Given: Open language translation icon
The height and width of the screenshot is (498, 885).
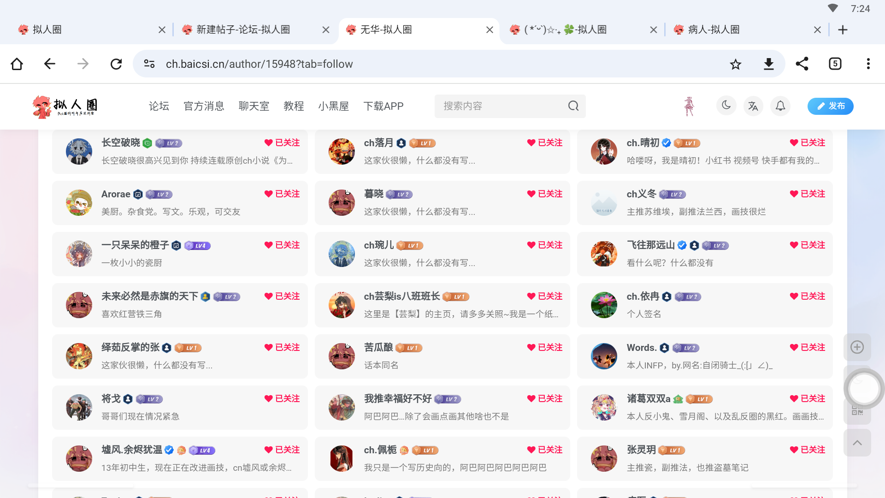Looking at the screenshot, I should tap(753, 106).
